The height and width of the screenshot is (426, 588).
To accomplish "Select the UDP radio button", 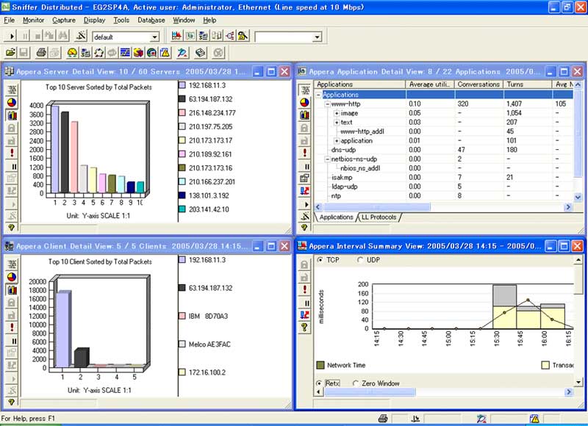I will (360, 260).
